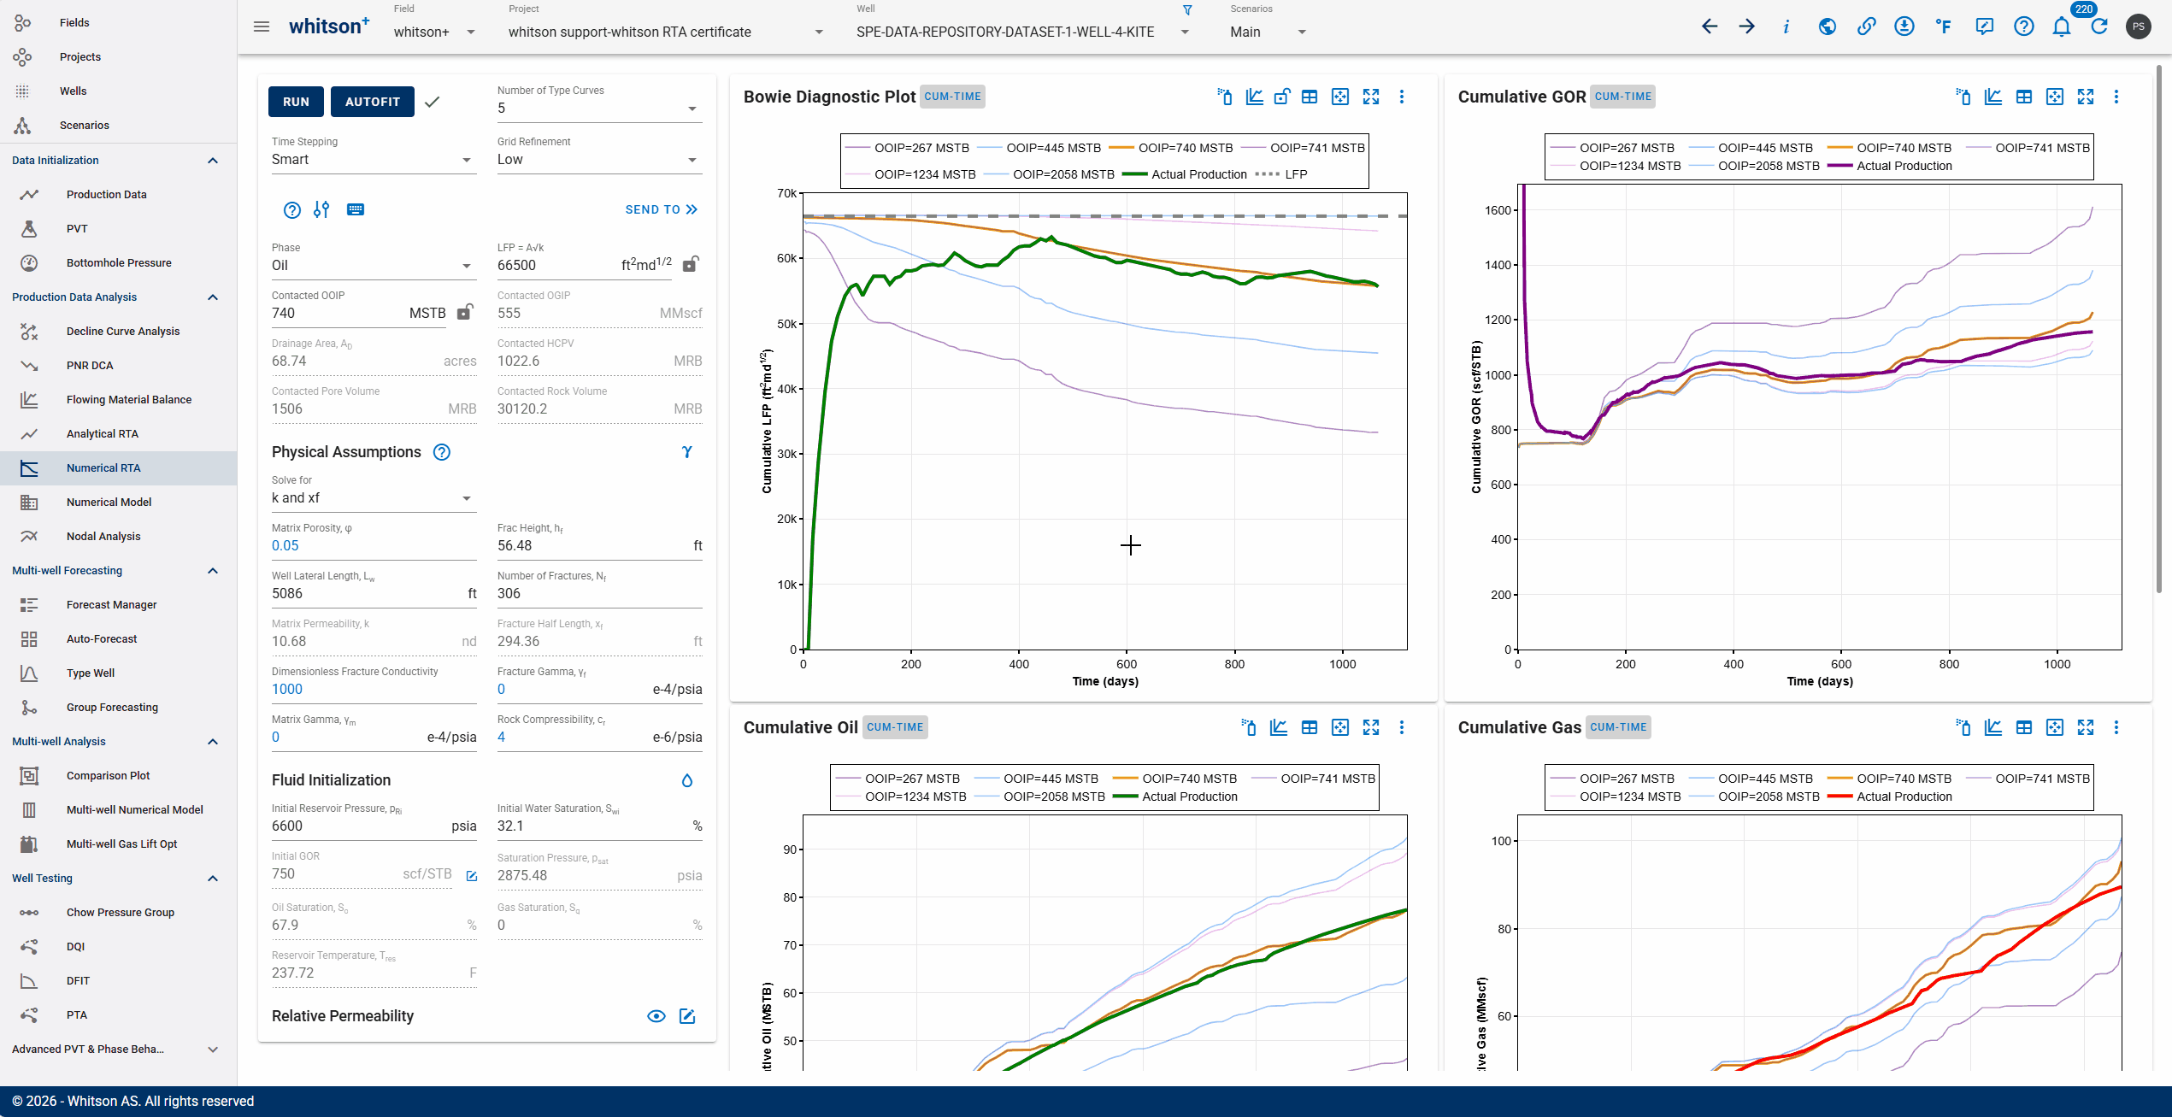Image resolution: width=2172 pixels, height=1117 pixels.
Task: Toggle Actual Production in Cumulative Gas legend
Action: [1890, 797]
